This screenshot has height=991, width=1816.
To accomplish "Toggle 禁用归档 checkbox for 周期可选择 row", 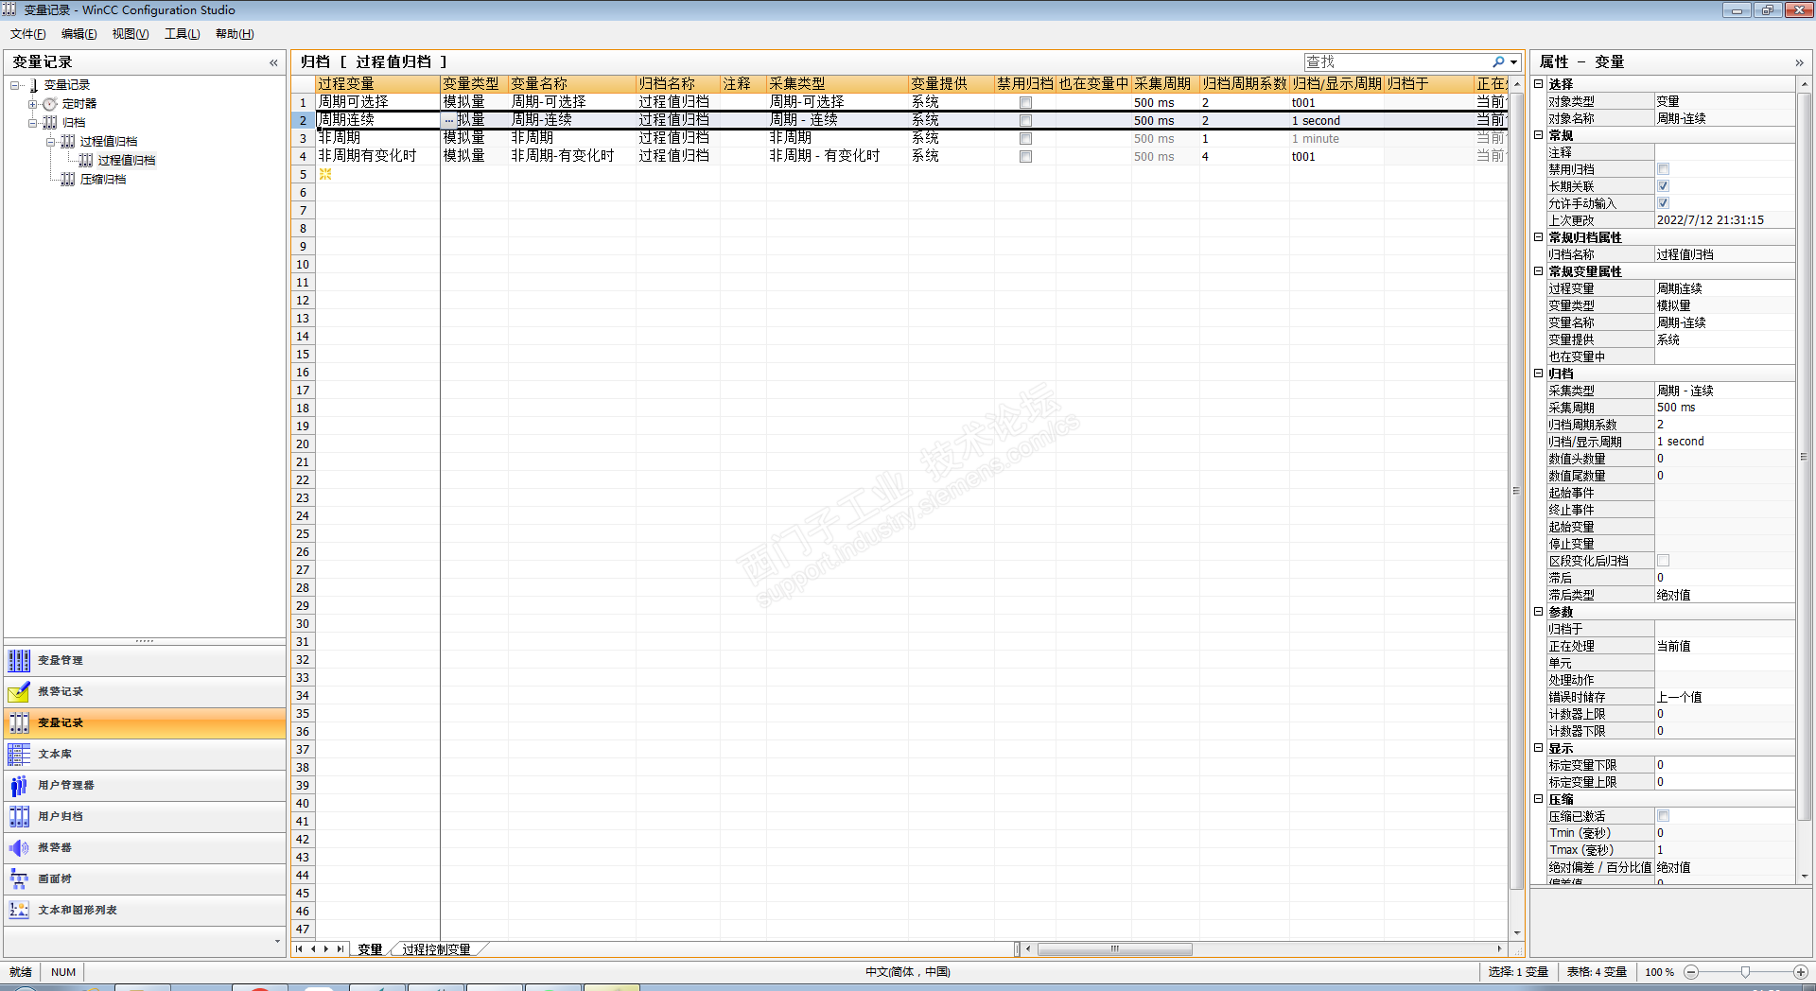I will coord(1025,102).
